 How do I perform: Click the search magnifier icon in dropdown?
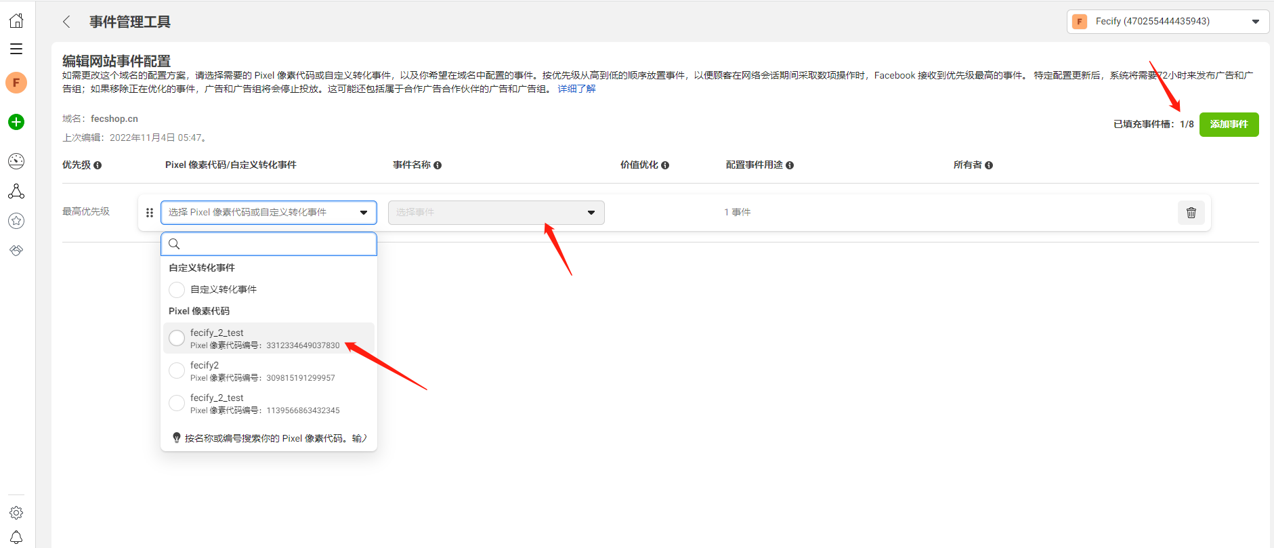pos(174,244)
